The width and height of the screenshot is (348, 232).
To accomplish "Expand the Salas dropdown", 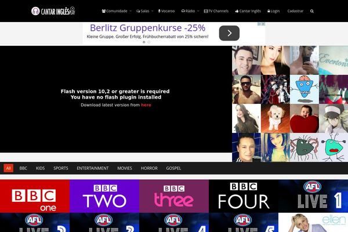I will 144,11.
